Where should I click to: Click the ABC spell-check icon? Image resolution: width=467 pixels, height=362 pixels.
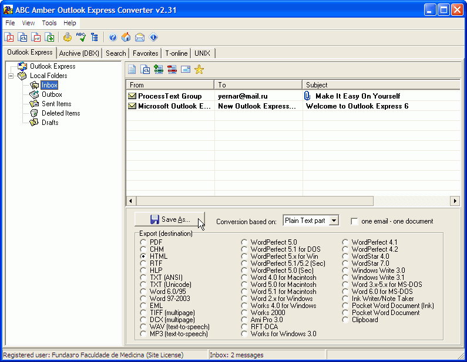coord(81,37)
